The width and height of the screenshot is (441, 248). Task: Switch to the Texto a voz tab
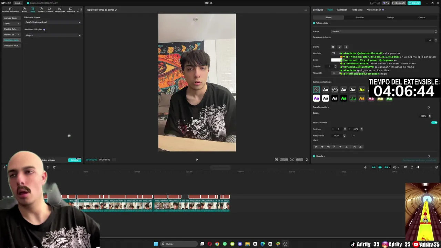point(357,10)
